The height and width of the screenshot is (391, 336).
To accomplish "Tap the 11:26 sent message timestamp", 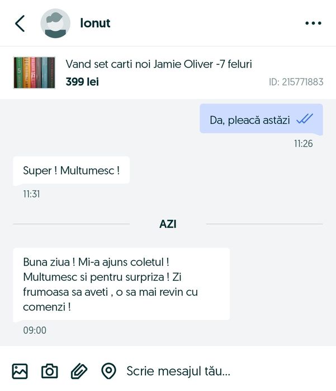I will point(303,144).
